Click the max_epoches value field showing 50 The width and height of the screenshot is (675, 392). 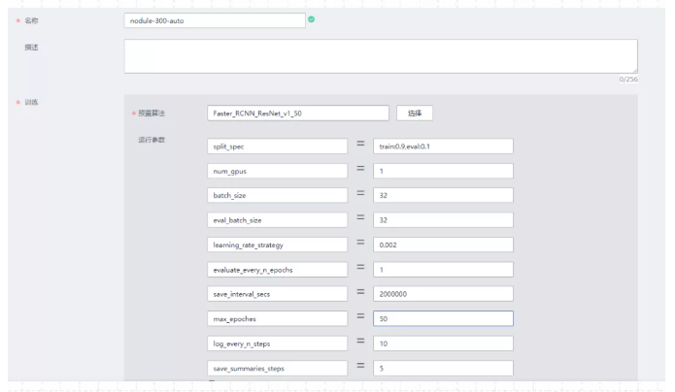pyautogui.click(x=443, y=318)
